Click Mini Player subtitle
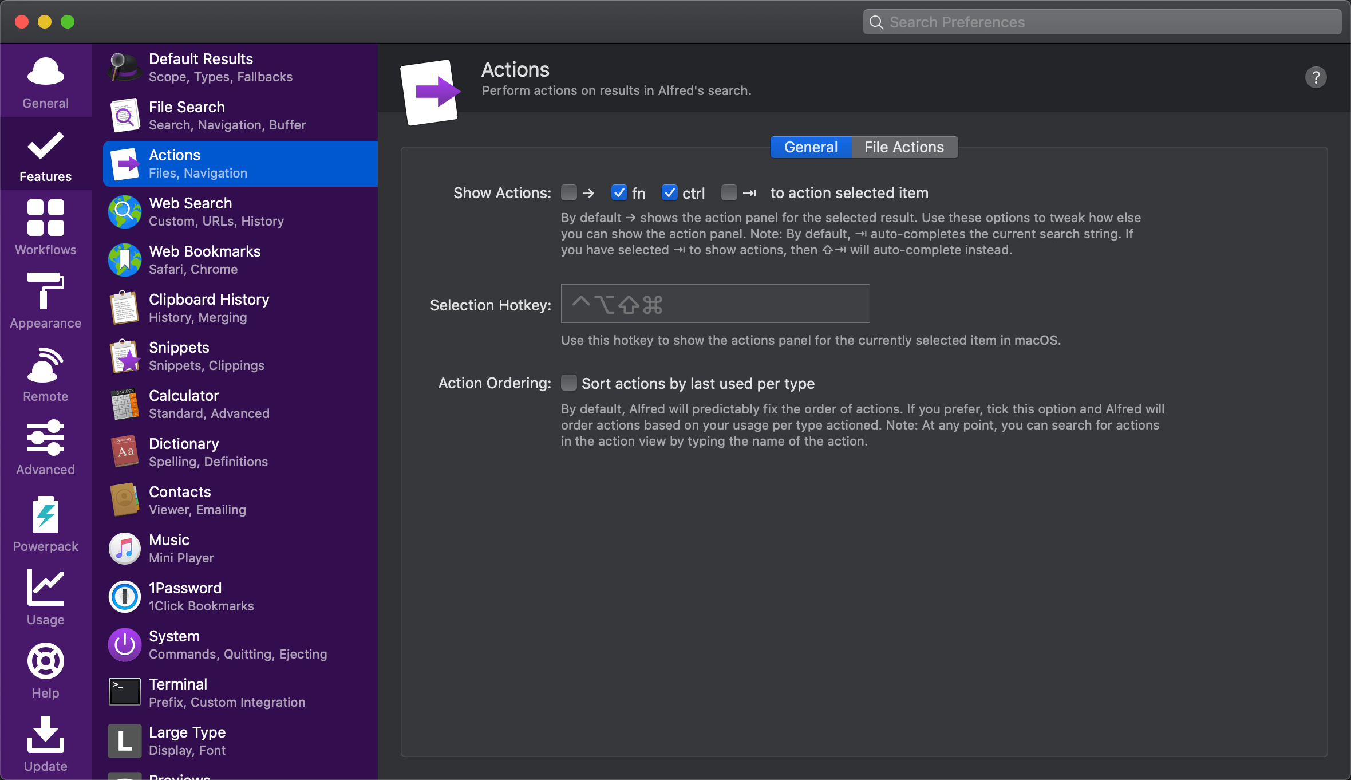This screenshot has height=780, width=1351. click(181, 558)
